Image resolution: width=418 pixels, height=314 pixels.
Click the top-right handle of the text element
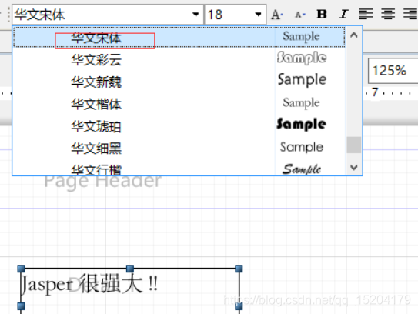(239, 269)
